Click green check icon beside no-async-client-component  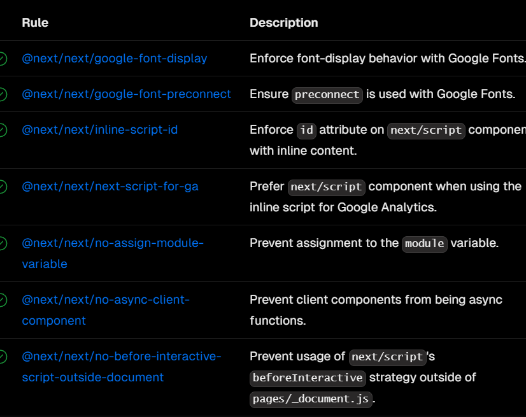2,300
